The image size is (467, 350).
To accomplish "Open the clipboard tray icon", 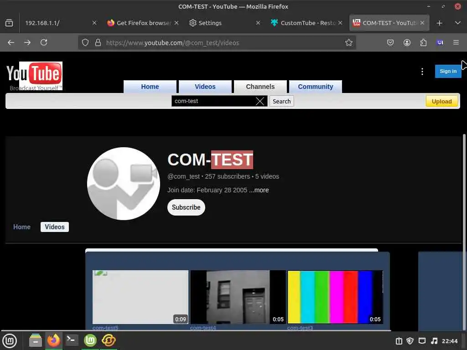I will point(399,341).
